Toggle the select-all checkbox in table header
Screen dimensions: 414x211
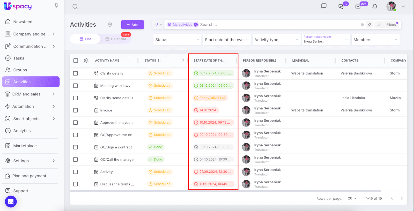pyautogui.click(x=76, y=61)
